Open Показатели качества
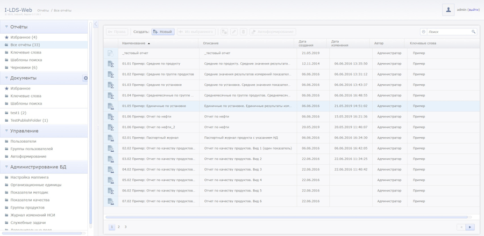Screen dimensions: 484x236 point(30,200)
